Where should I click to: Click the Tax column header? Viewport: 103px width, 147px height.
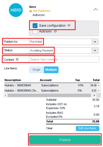point(77,80)
